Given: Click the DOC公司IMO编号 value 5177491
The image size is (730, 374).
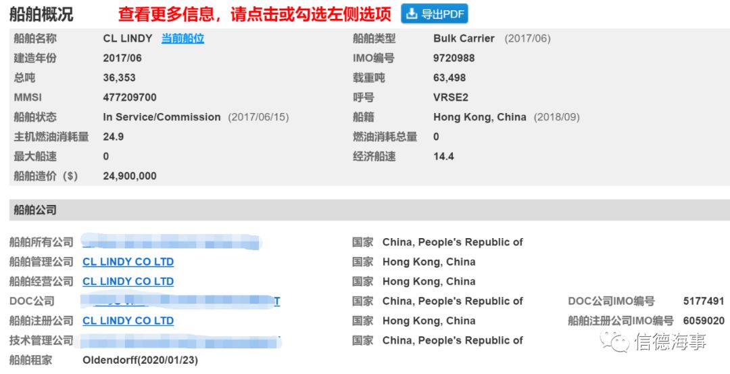Looking at the screenshot, I should point(704,301).
